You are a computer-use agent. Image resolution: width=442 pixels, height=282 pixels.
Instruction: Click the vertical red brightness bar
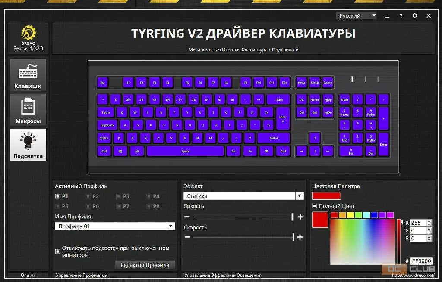tap(398, 242)
